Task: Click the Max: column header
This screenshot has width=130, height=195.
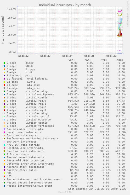Action: coord(120,60)
